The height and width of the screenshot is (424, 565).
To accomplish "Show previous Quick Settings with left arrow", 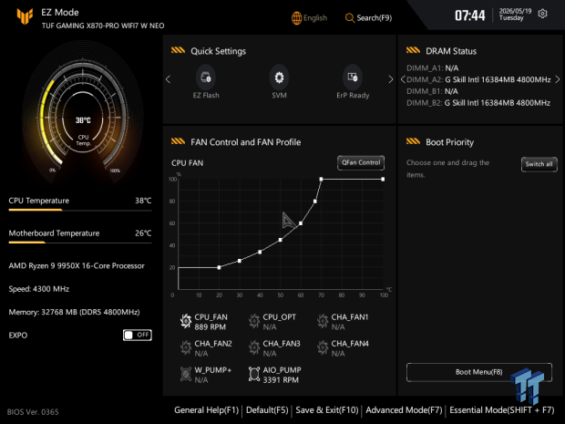I will [168, 79].
